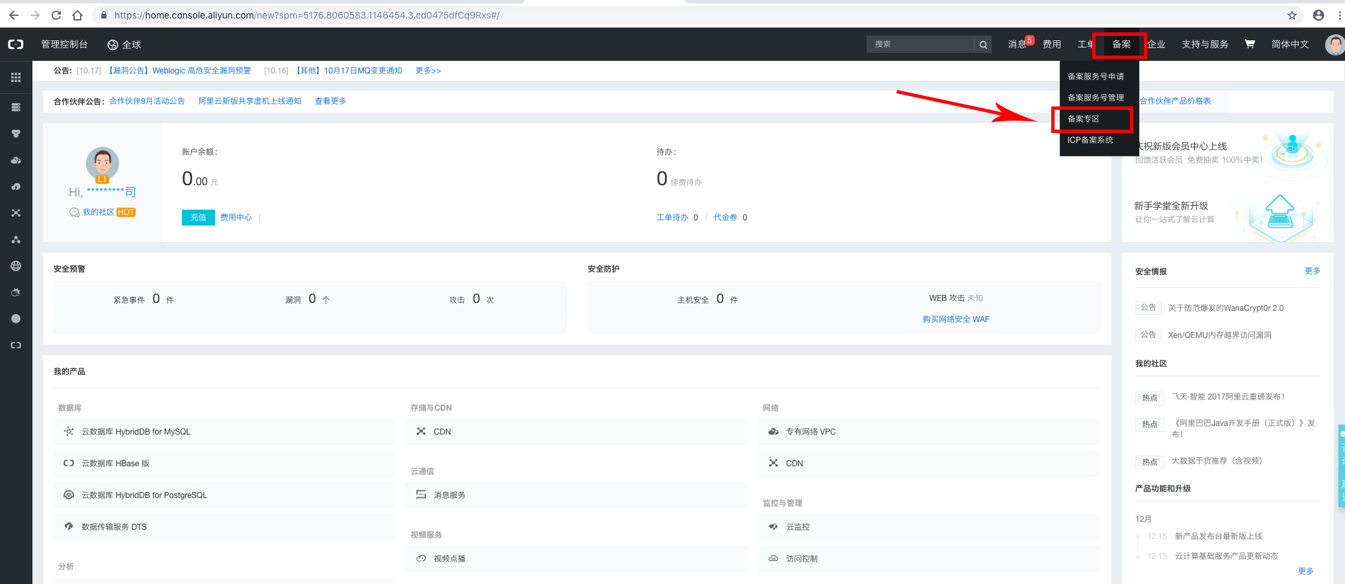
Task: Open 合作伙伴9月活动公告 link
Action: [147, 101]
